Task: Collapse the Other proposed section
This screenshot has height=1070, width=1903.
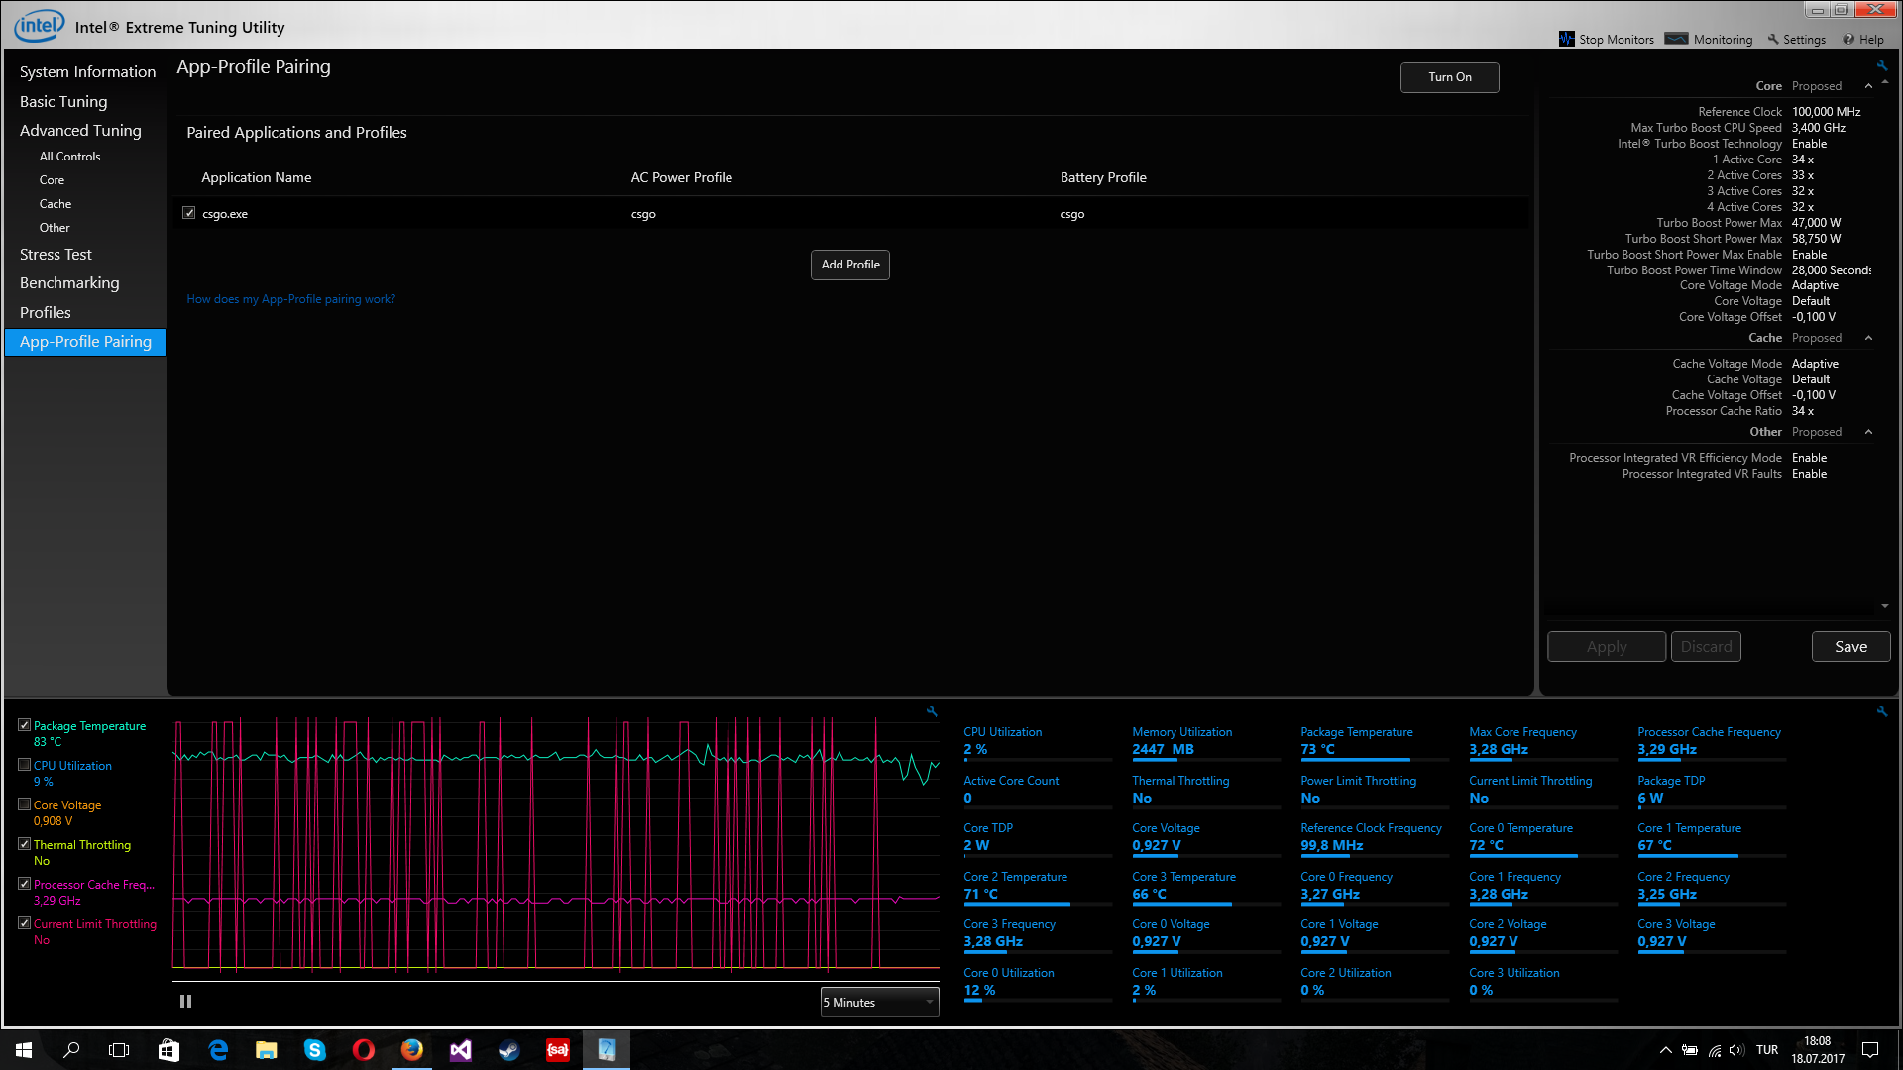Action: 1869,432
